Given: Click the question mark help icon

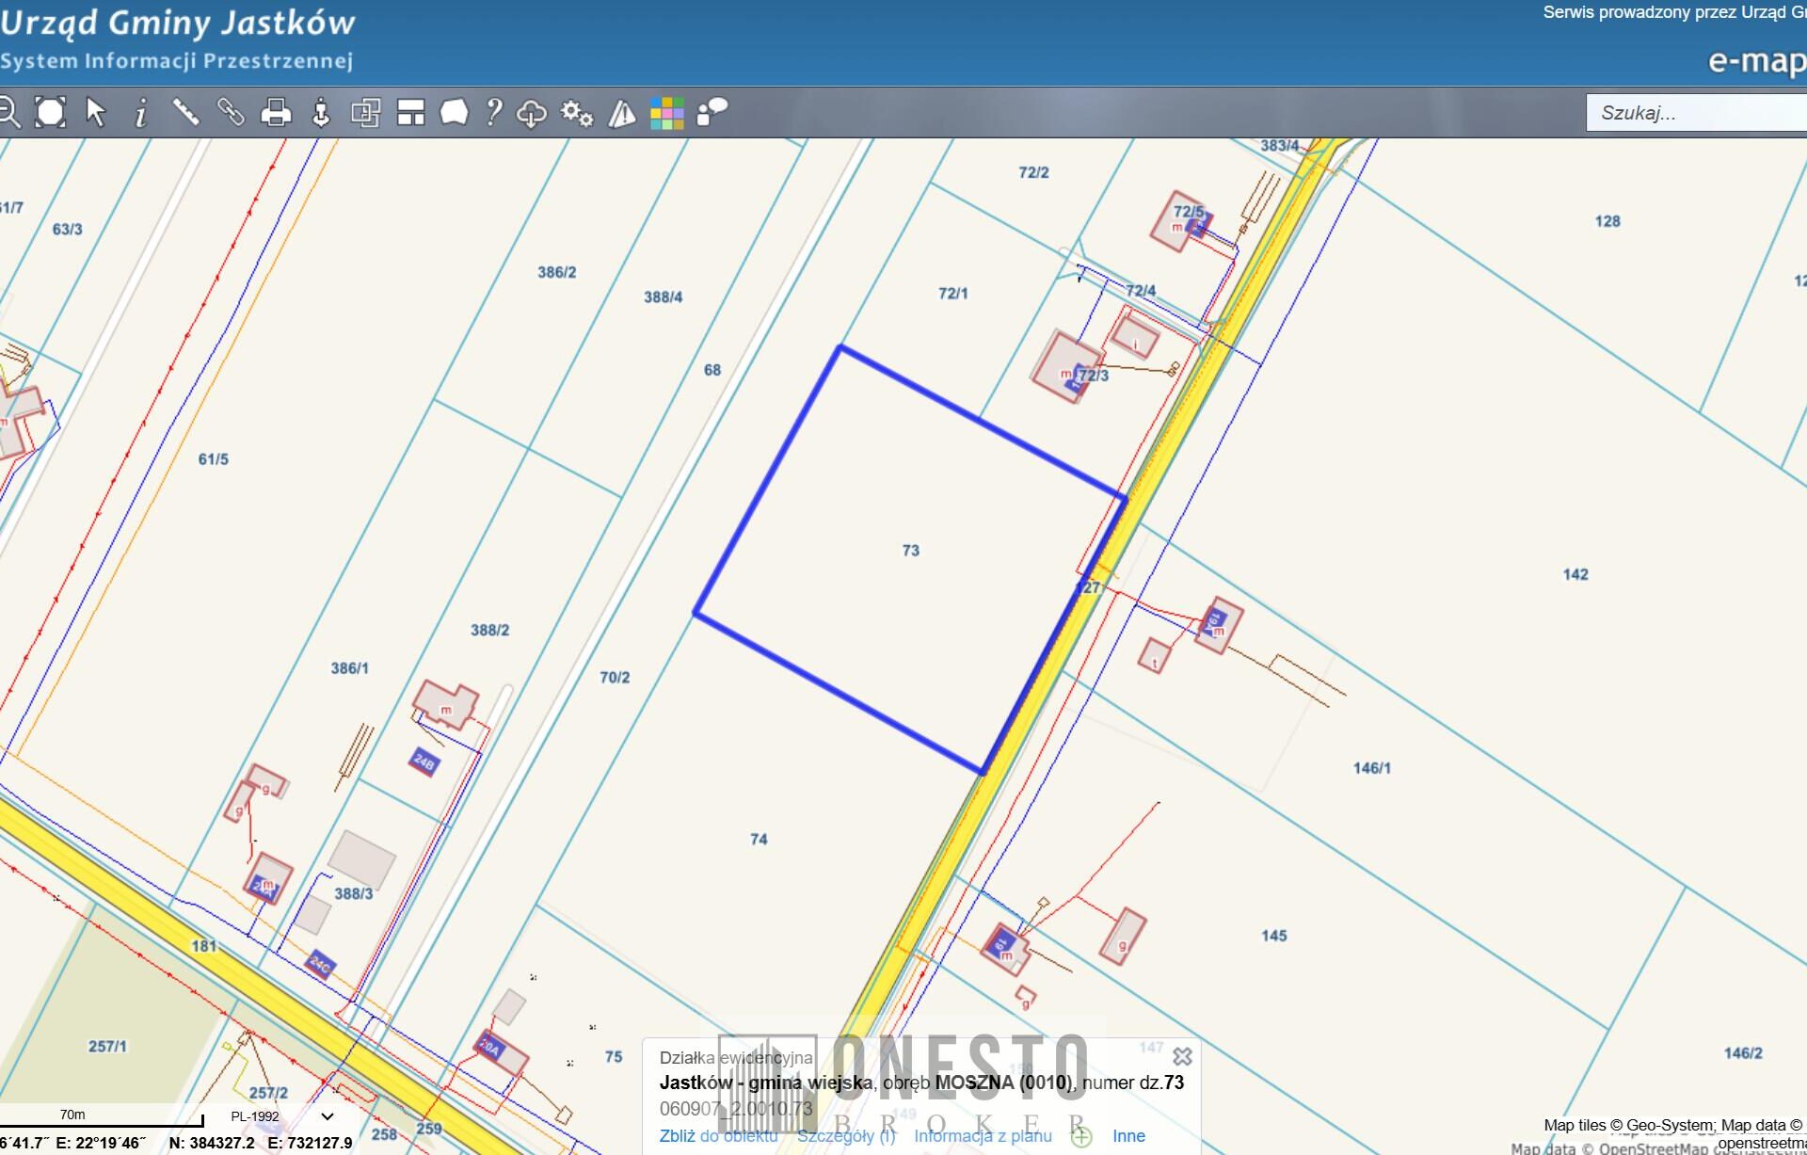Looking at the screenshot, I should (x=493, y=112).
